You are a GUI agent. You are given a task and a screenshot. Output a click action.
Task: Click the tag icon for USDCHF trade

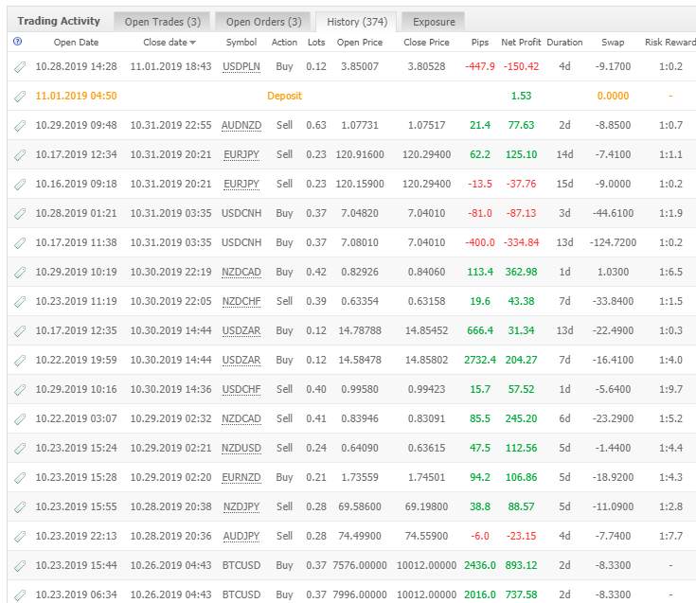(20, 390)
